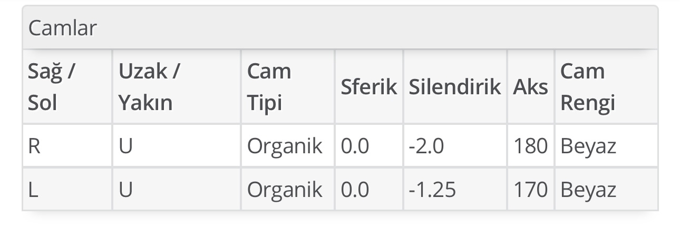Click the U cell in the R row
The height and width of the screenshot is (227, 680).
pos(125,146)
